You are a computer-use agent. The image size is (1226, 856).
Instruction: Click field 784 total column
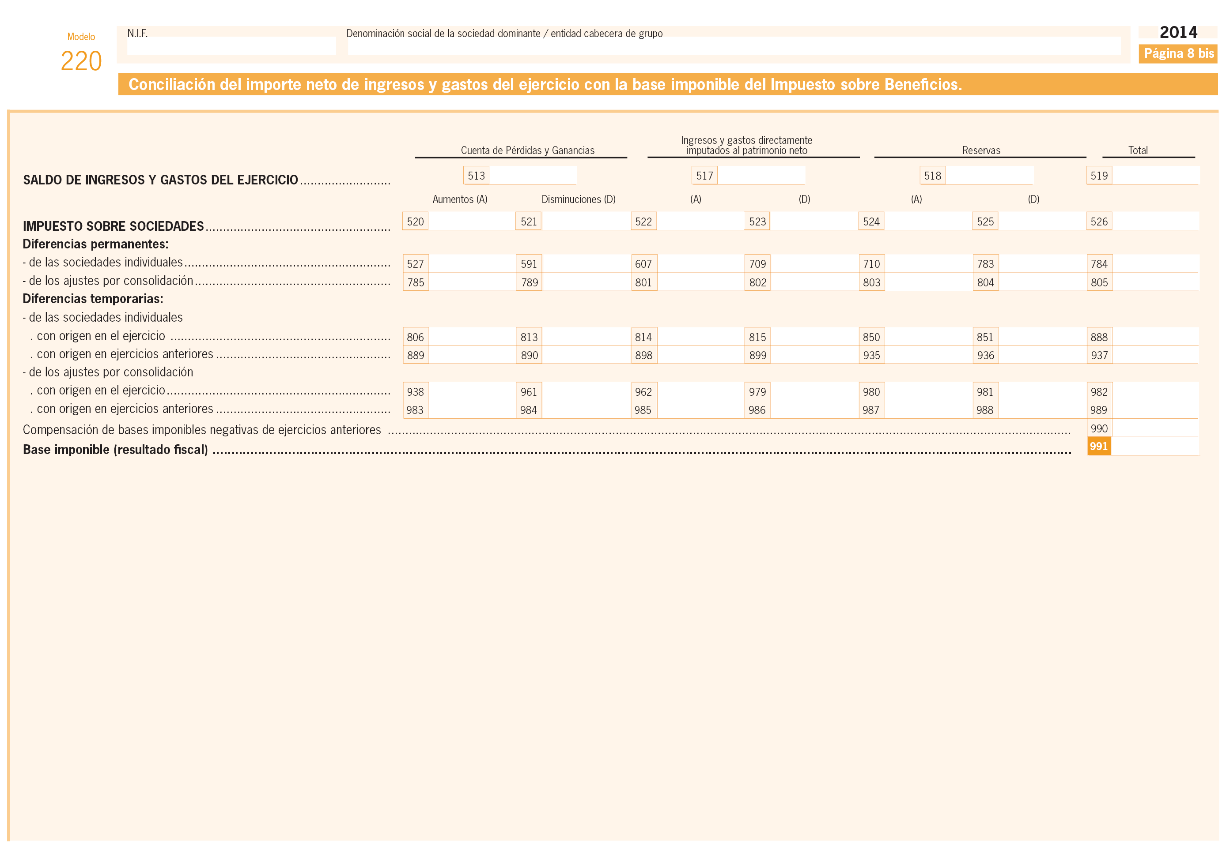[x=1156, y=263]
